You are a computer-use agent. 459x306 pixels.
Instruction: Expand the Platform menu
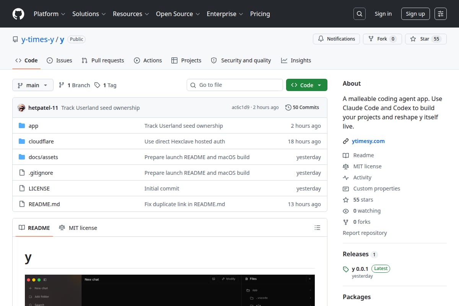[x=49, y=14]
